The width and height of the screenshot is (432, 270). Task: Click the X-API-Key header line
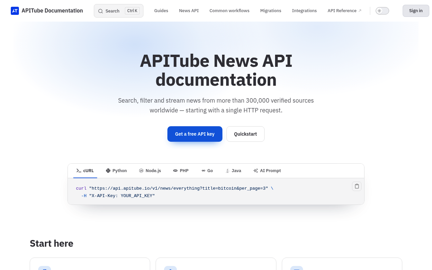(118, 196)
